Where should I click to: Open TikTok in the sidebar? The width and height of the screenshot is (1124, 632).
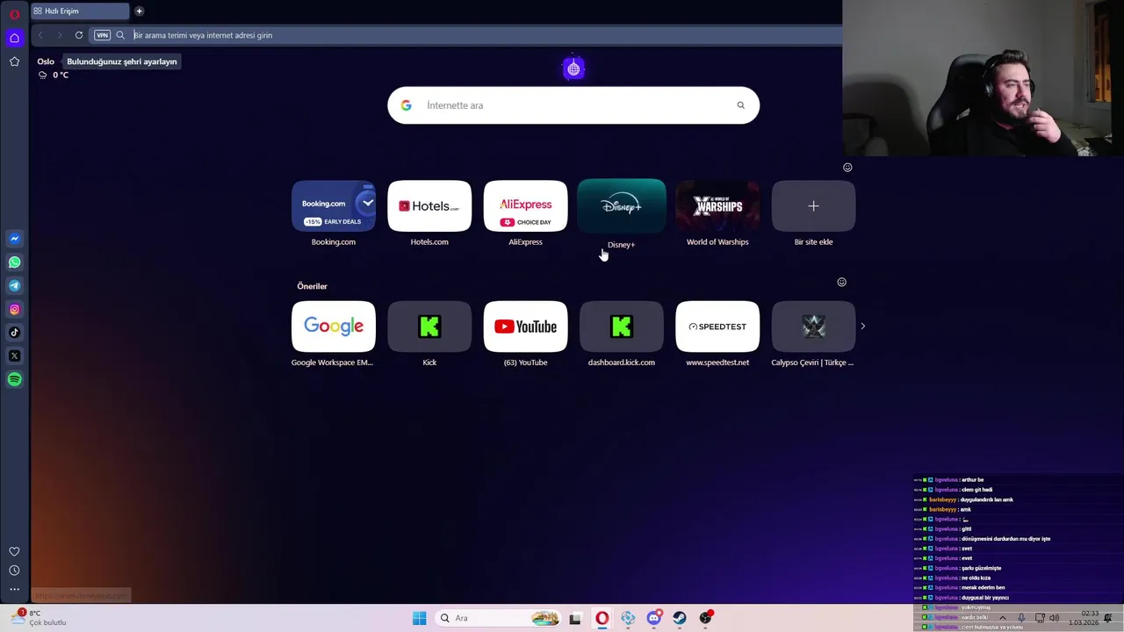(x=14, y=333)
